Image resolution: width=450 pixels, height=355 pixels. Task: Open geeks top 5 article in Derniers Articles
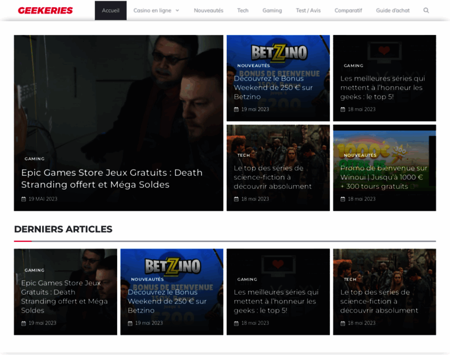tap(276, 301)
